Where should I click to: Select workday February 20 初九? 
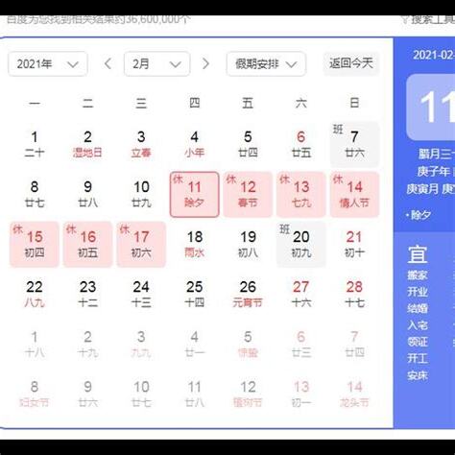(x=301, y=244)
